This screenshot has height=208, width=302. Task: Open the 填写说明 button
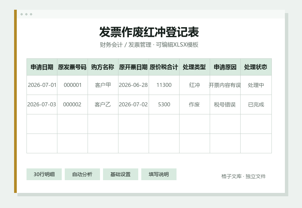pos(159,174)
